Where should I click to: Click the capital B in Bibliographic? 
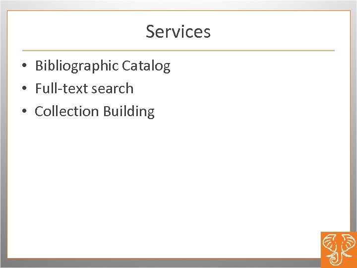point(39,66)
